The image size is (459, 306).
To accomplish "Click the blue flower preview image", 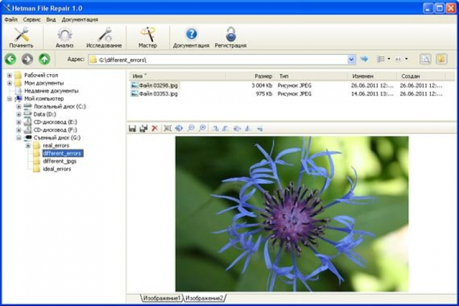I will [x=292, y=214].
